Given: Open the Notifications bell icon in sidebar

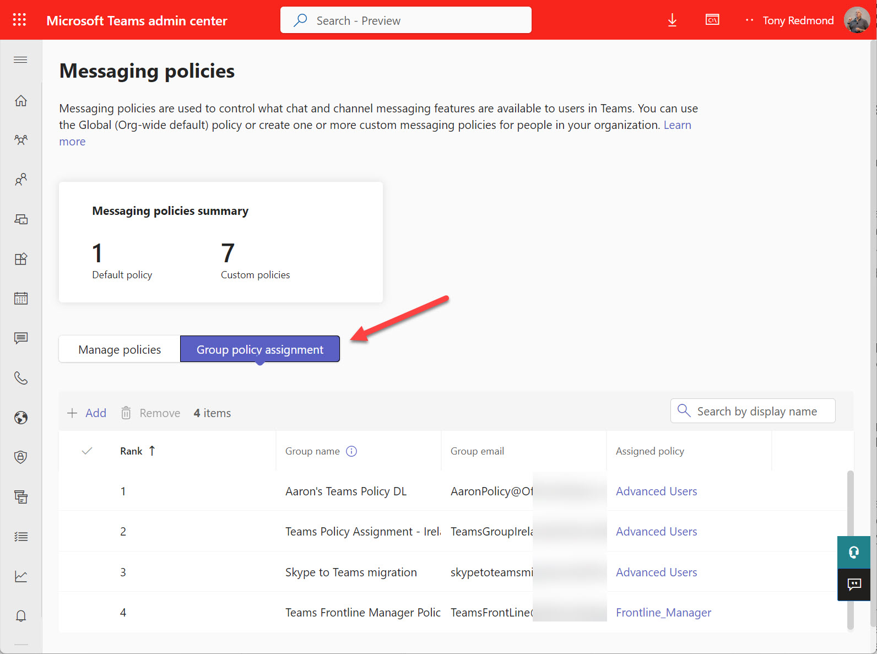Looking at the screenshot, I should pyautogui.click(x=21, y=616).
